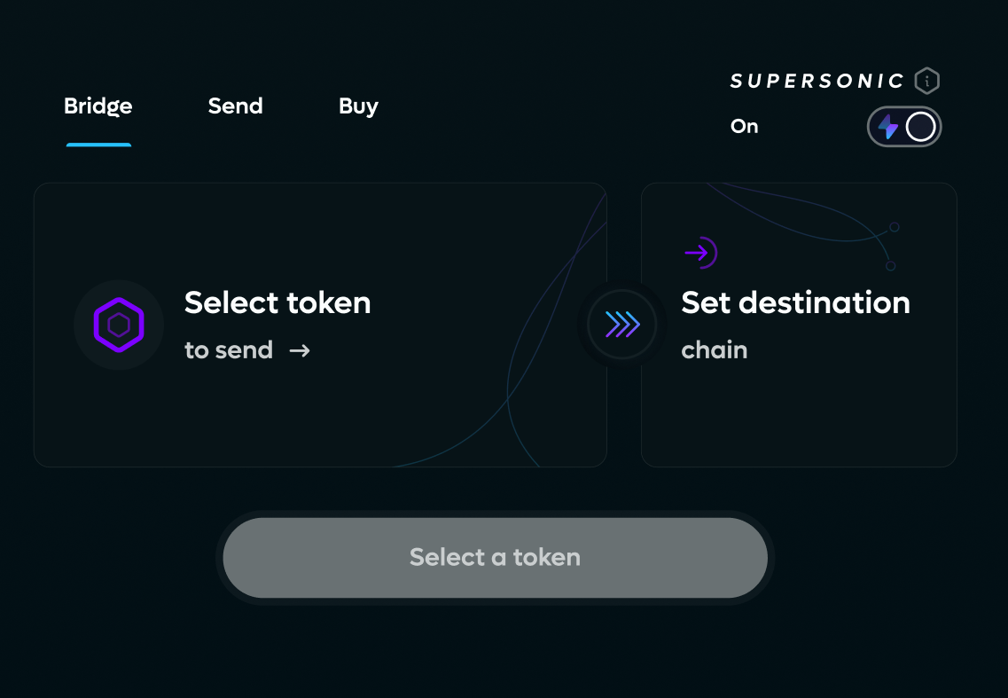Click the lightning bolt icon in the switch
1008x698 pixels.
[887, 127]
